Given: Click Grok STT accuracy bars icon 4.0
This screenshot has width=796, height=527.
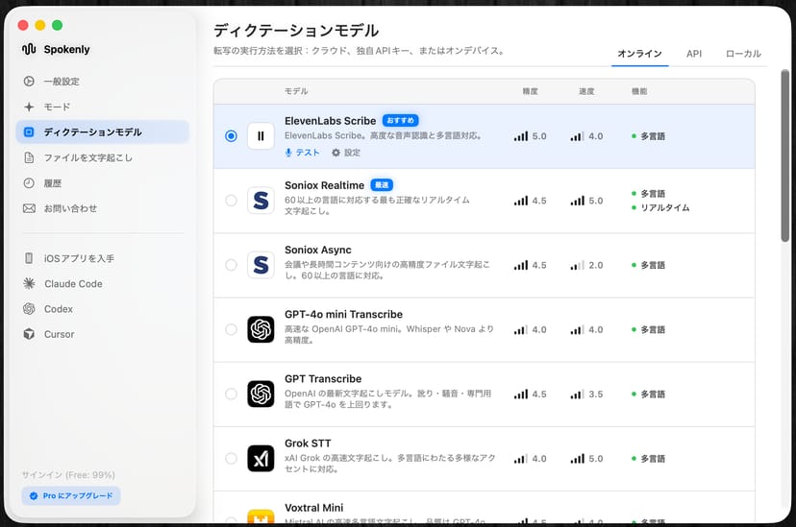Looking at the screenshot, I should pyautogui.click(x=521, y=458).
